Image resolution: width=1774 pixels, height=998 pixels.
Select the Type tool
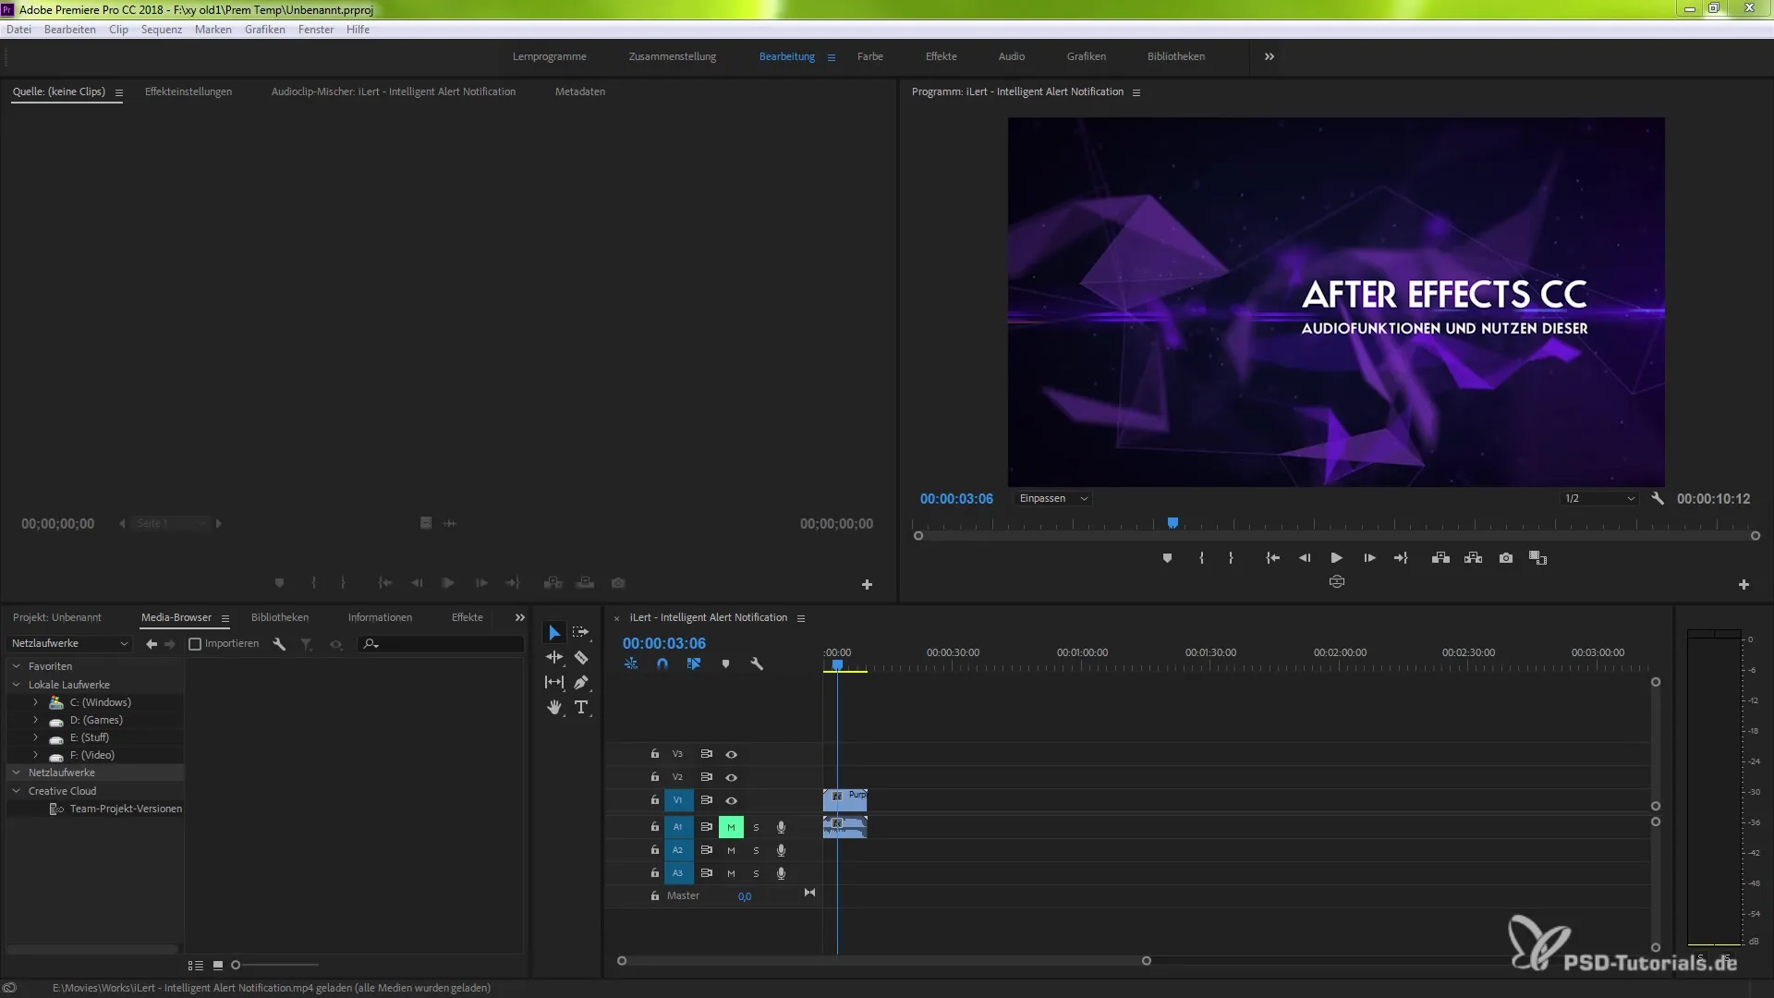(x=581, y=708)
